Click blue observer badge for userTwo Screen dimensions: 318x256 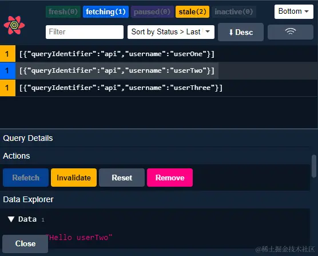(x=7, y=70)
